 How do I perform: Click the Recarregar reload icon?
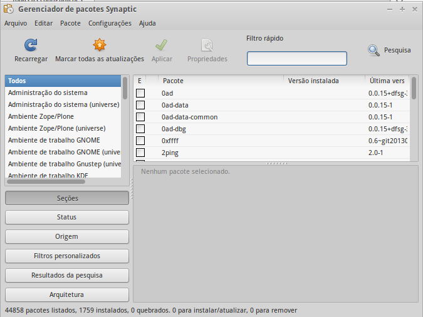click(x=31, y=45)
